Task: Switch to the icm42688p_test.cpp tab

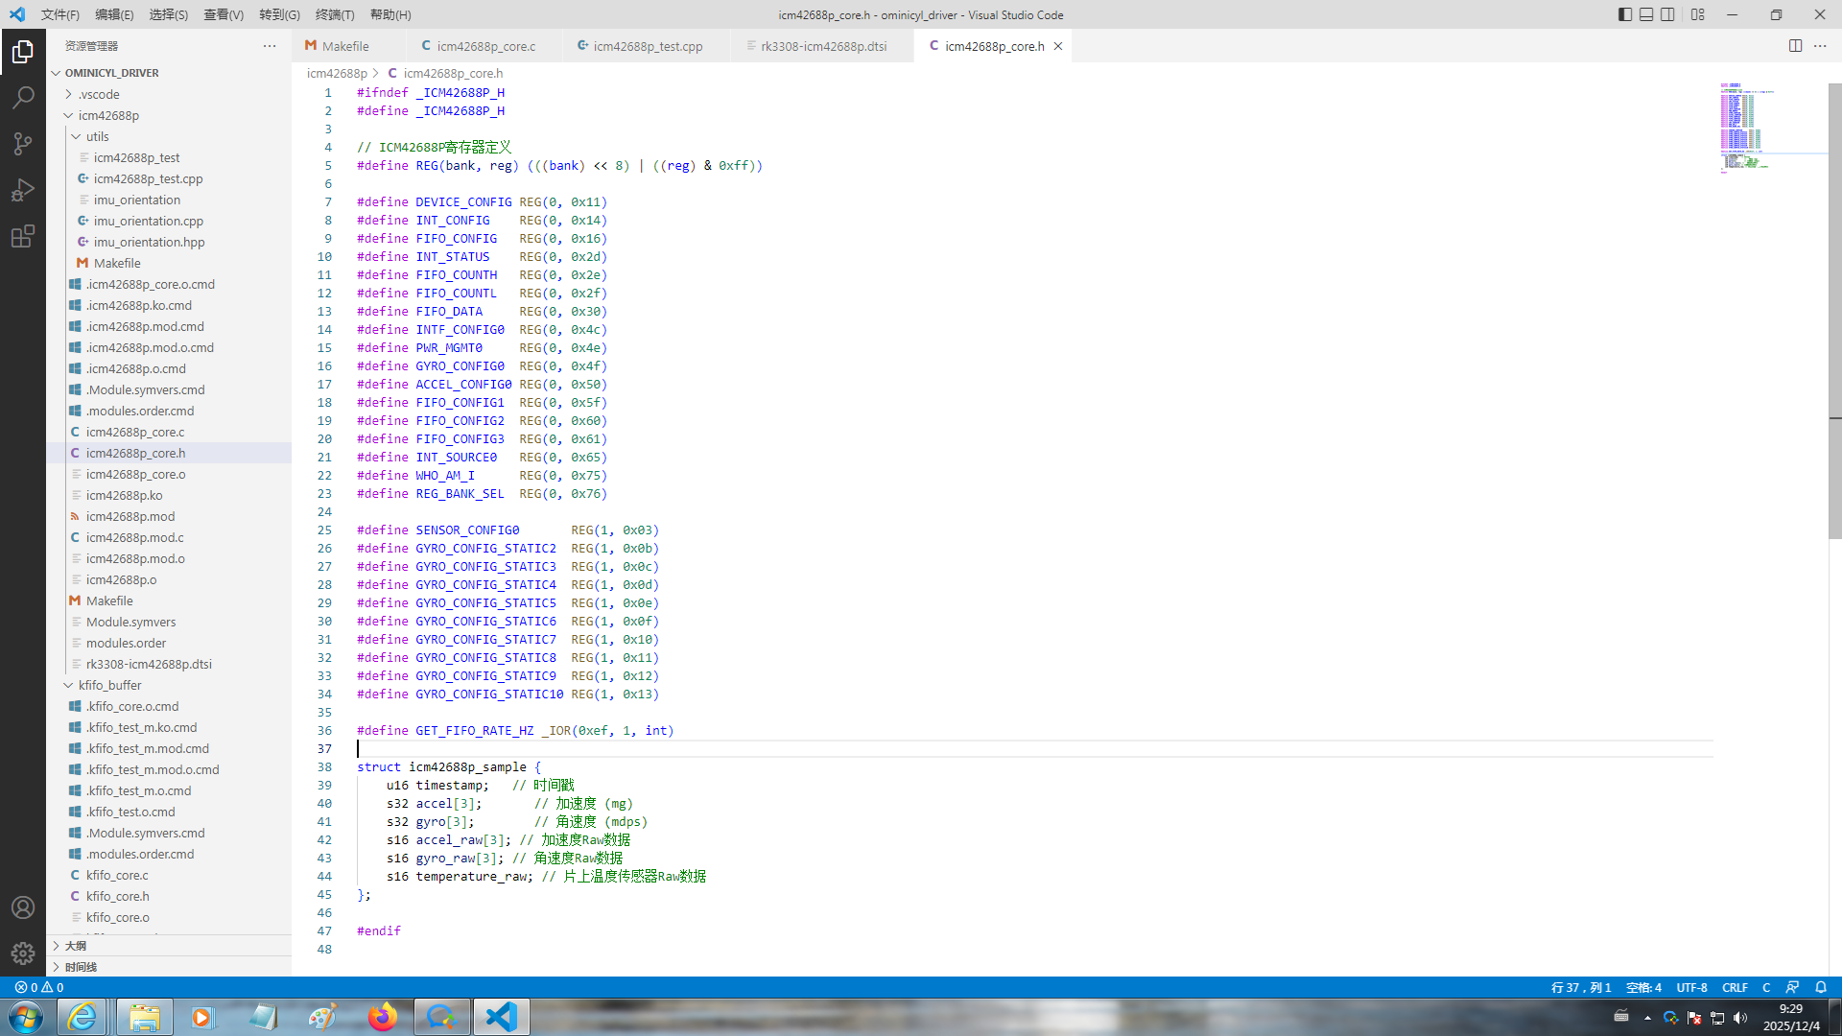Action: [x=647, y=46]
